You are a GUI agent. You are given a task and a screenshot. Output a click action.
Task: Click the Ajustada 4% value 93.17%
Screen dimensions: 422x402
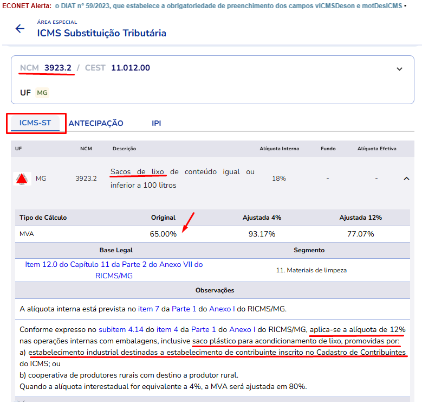click(262, 234)
